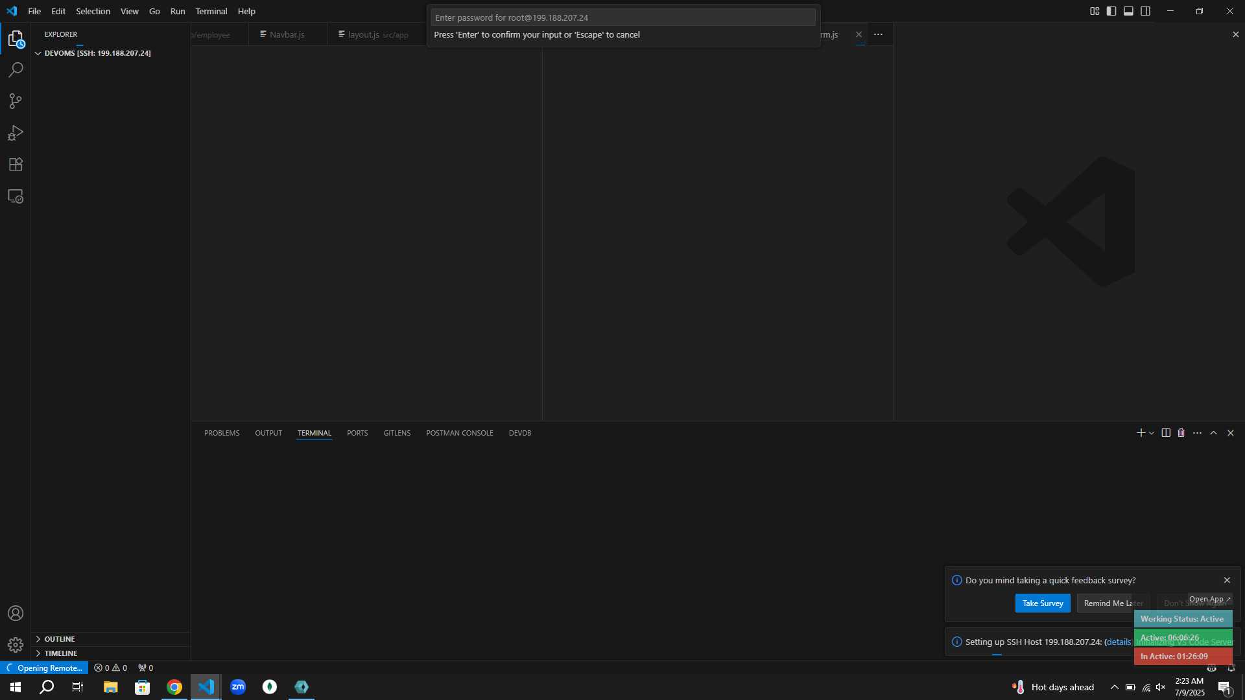Switch to the PROBLEMS panel tab
Image resolution: width=1245 pixels, height=700 pixels.
pos(222,433)
